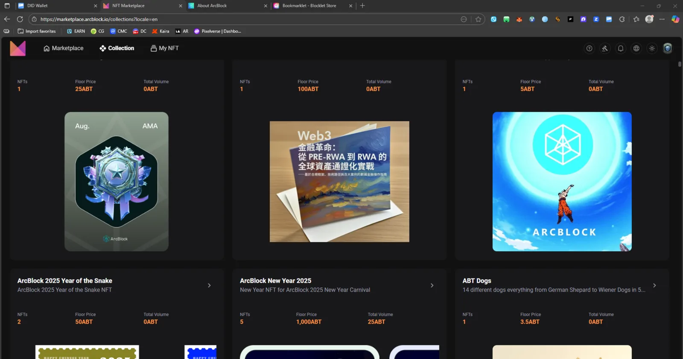Close the Bookmarklet - Blocklet Store tab
This screenshot has width=683, height=359.
350,6
